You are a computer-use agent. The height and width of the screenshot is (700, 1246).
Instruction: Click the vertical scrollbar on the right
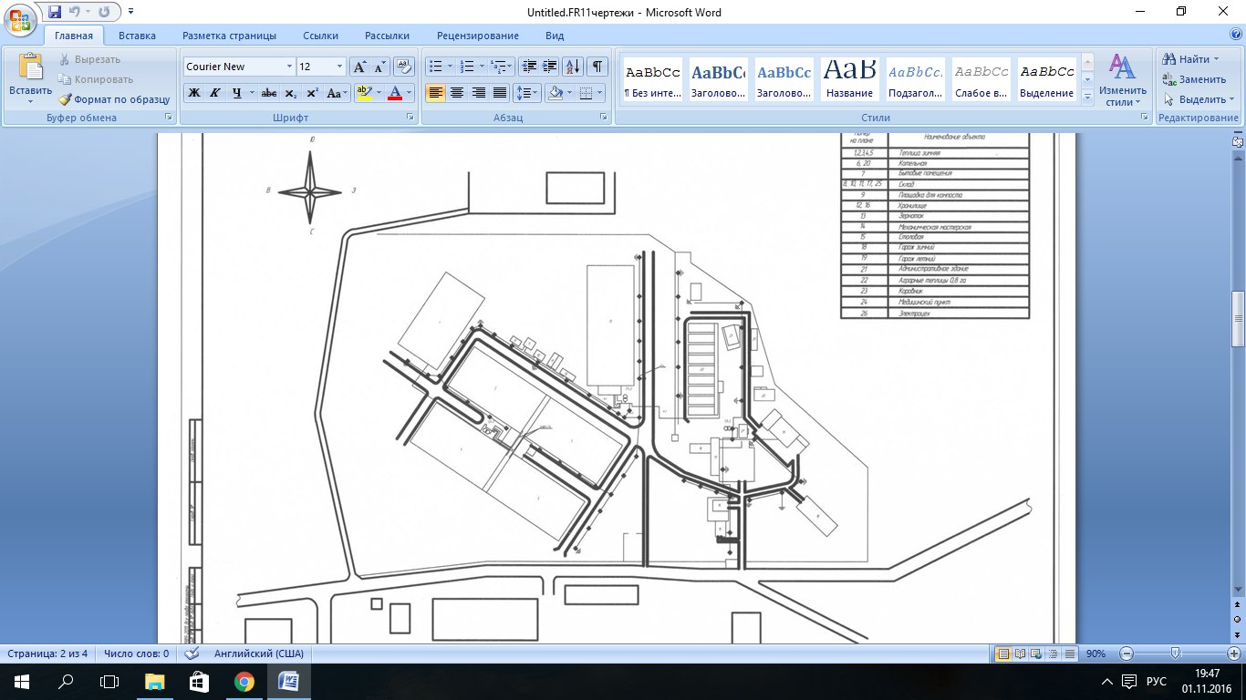coord(1238,319)
